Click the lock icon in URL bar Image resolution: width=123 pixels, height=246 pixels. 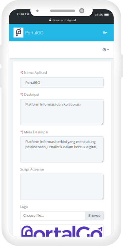click(x=50, y=20)
